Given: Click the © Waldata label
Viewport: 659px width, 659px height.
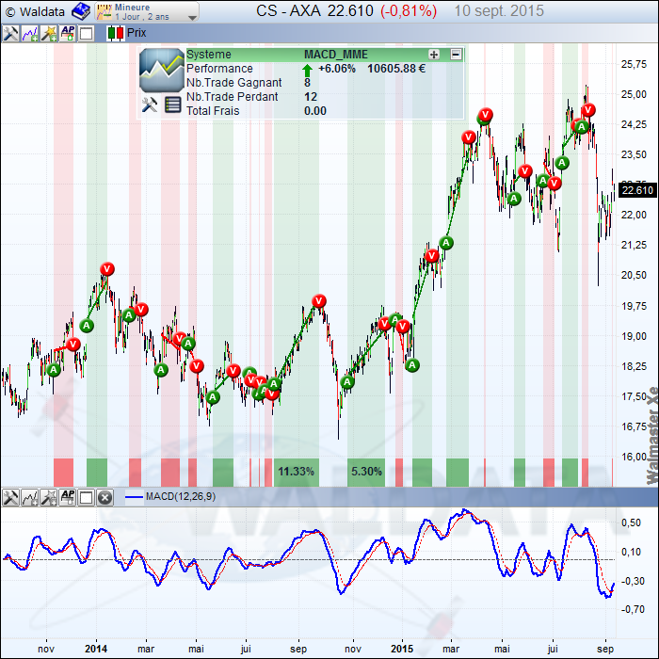Looking at the screenshot, I should [36, 11].
